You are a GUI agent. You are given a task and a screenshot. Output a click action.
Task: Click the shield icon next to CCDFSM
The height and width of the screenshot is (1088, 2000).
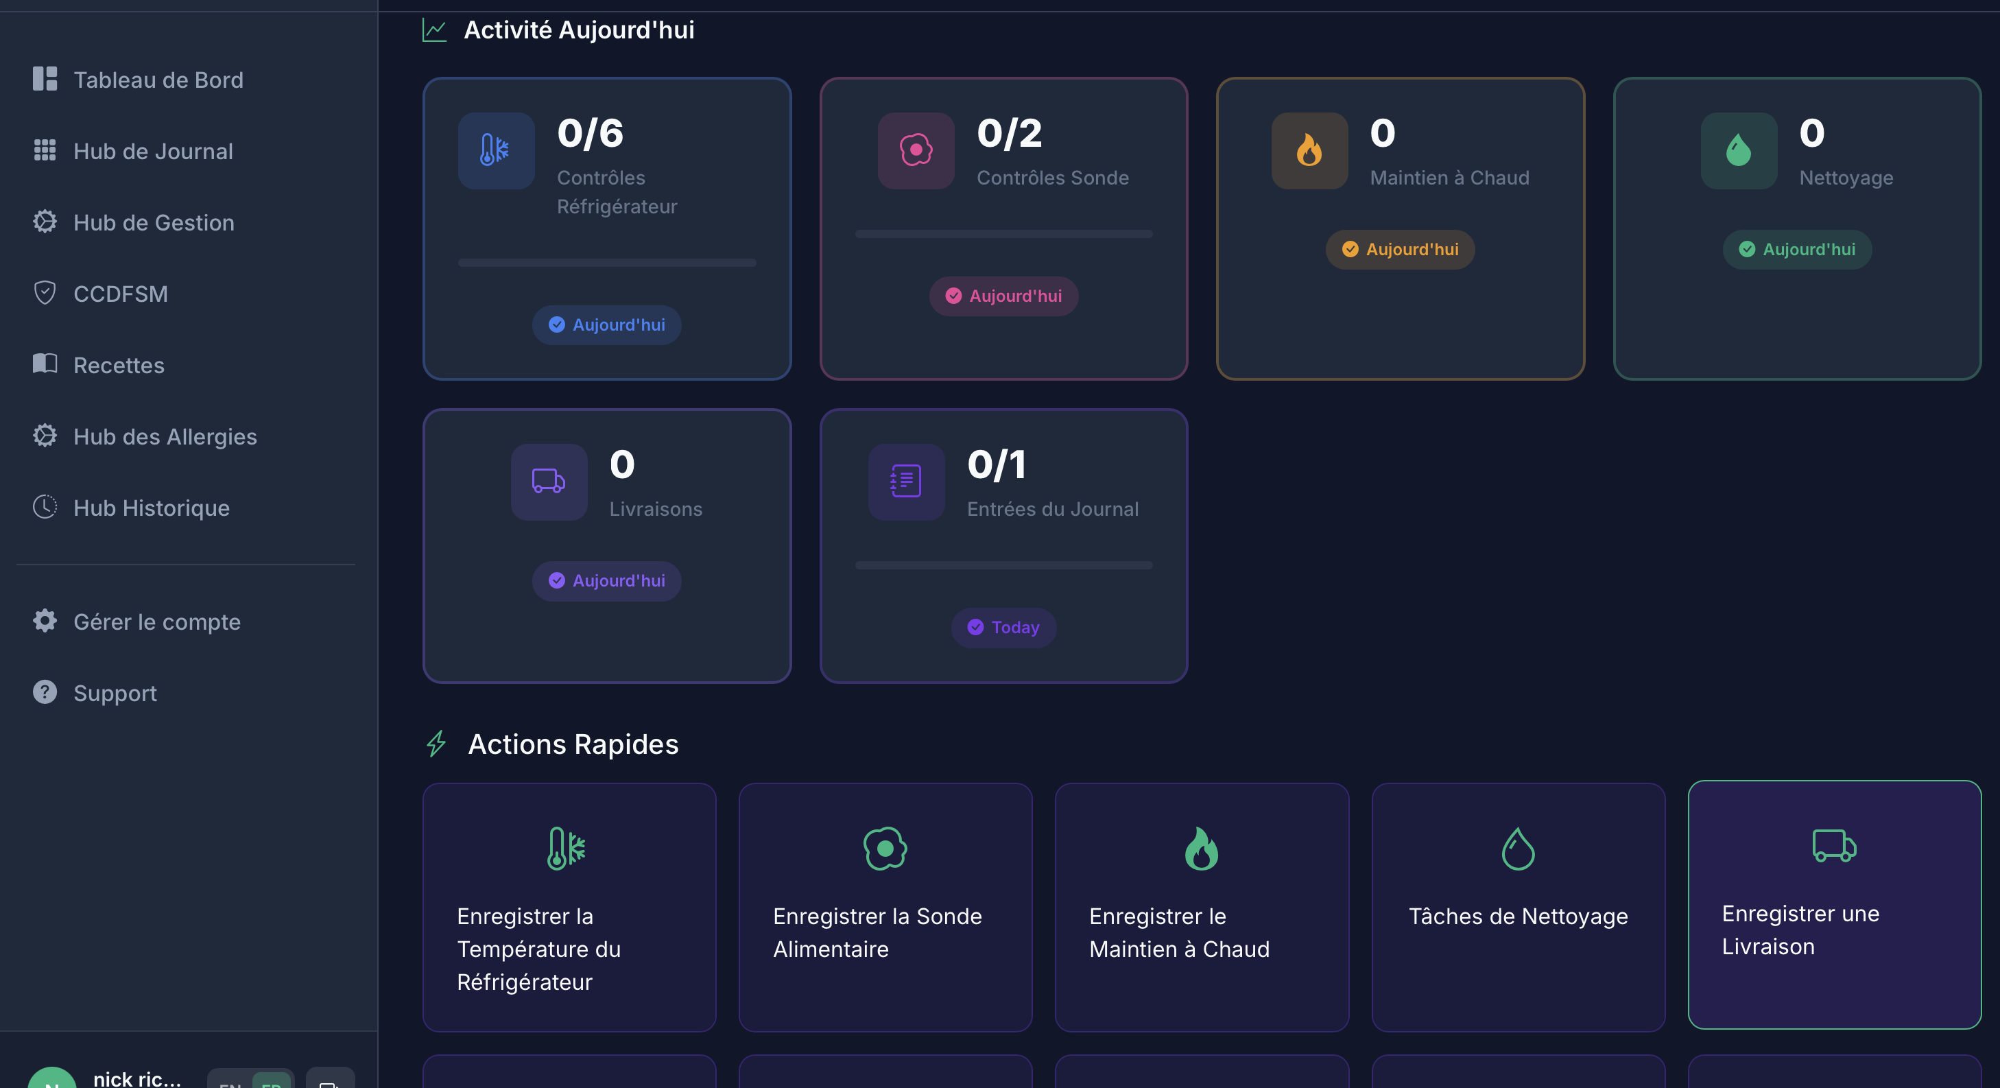[45, 294]
